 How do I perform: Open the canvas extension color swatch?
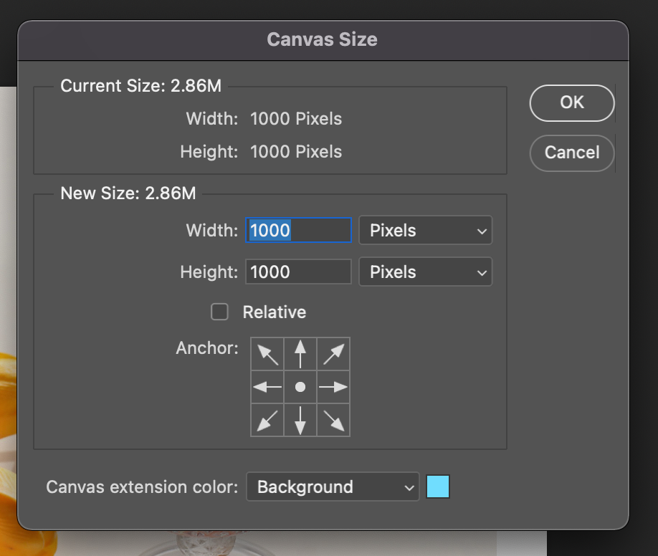tap(438, 486)
